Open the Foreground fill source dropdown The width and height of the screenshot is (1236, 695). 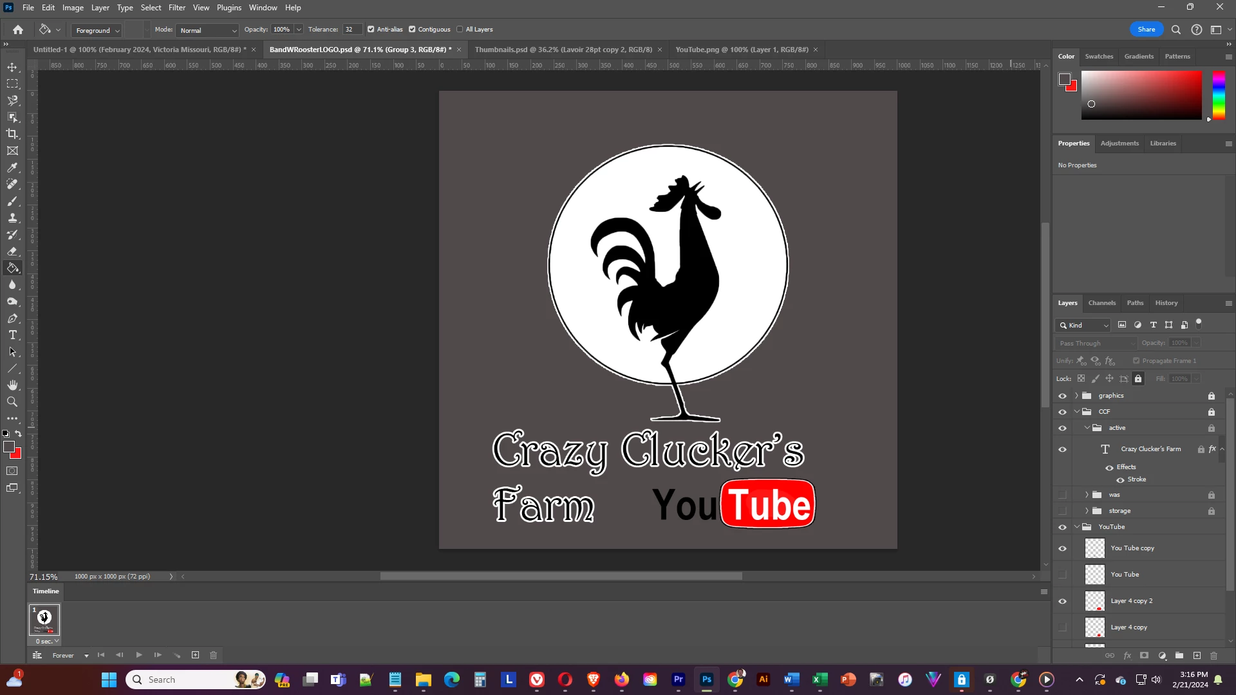tap(97, 30)
